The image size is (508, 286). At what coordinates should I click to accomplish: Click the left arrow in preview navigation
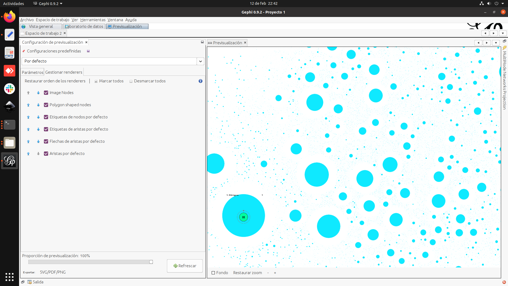coord(479,43)
